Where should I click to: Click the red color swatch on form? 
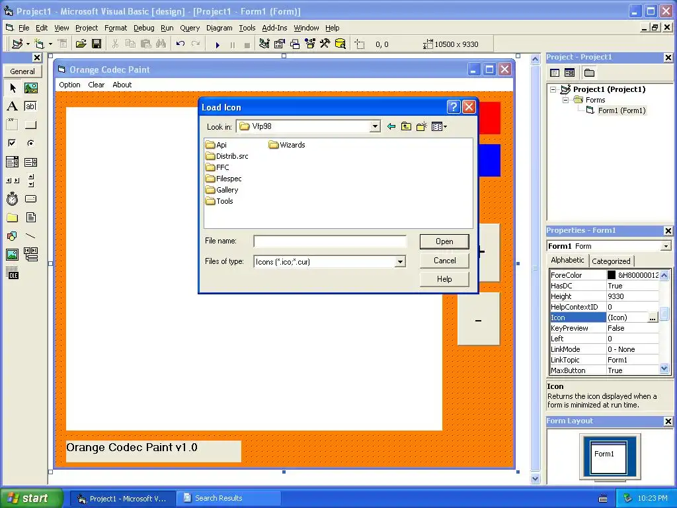[490, 118]
